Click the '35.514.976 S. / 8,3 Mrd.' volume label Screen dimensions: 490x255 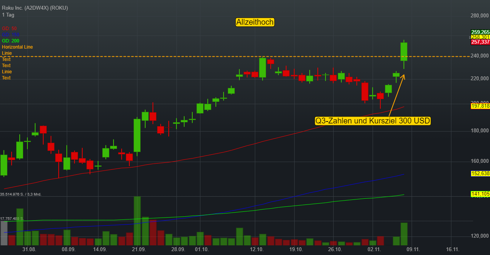21,194
